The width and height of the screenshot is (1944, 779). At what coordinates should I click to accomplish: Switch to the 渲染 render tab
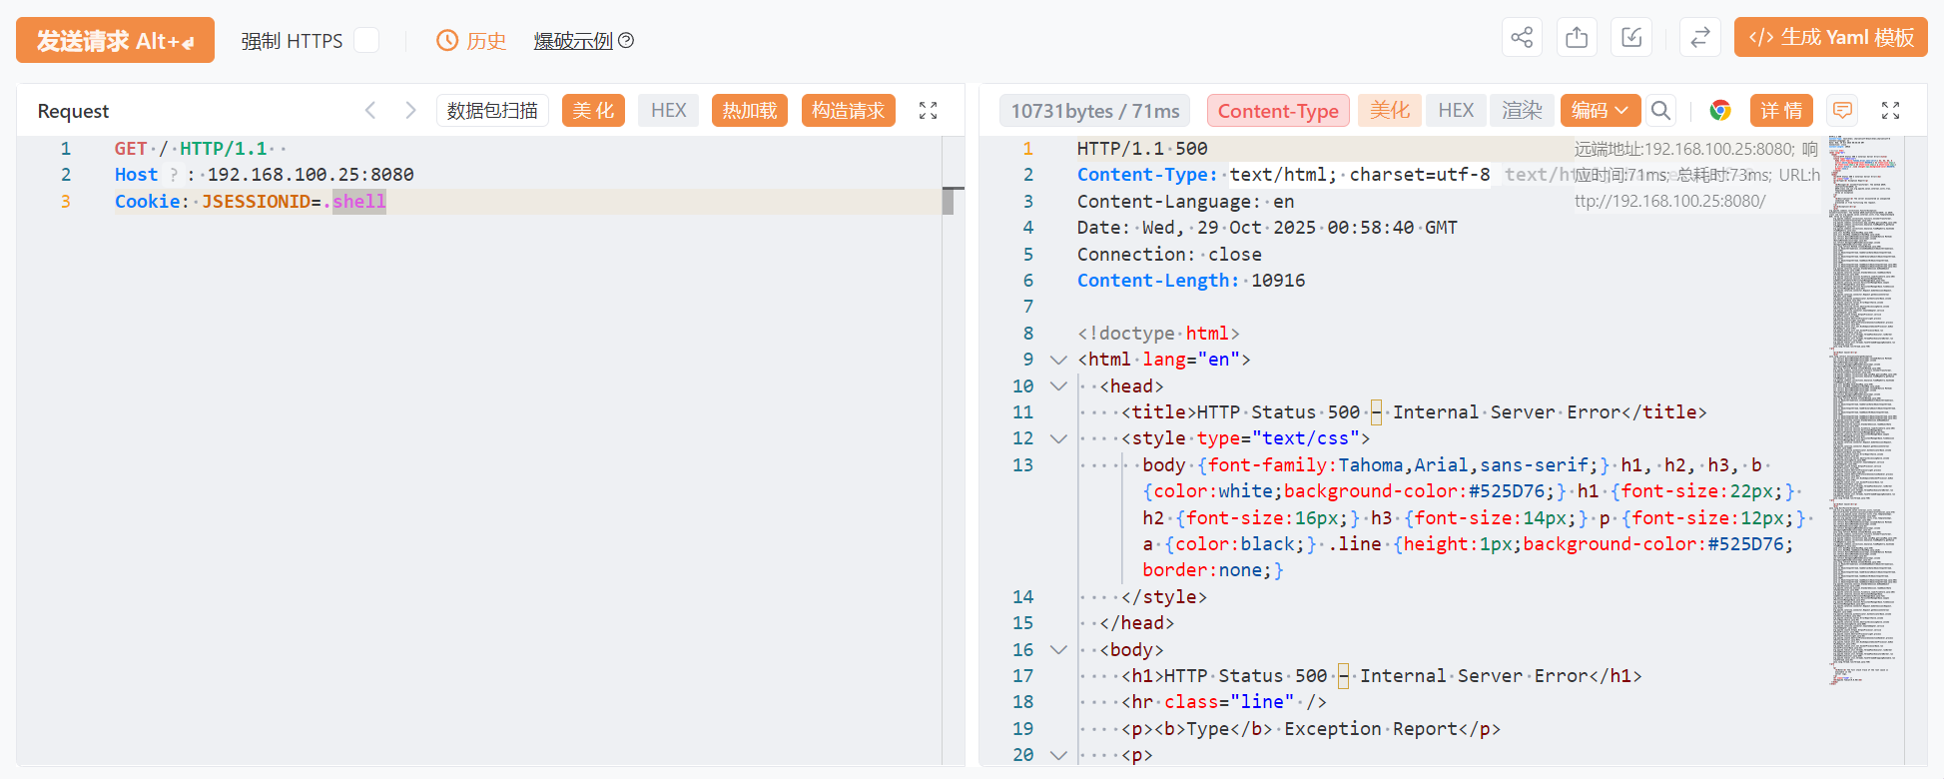tap(1522, 111)
